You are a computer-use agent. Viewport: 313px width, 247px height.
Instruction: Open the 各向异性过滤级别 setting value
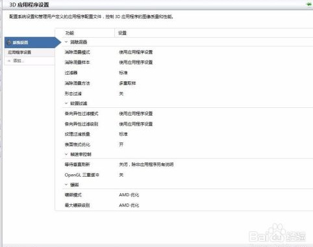[136, 124]
